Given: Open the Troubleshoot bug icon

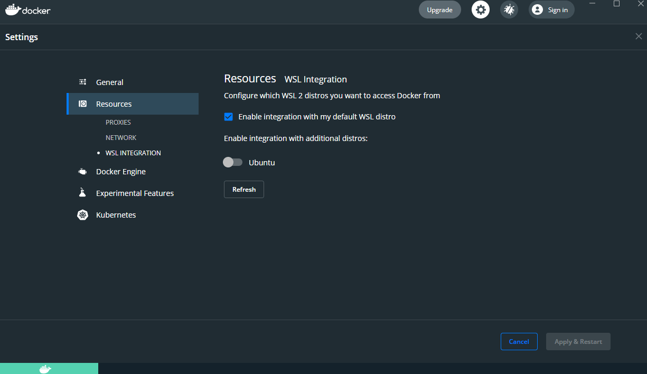Looking at the screenshot, I should (x=509, y=9).
